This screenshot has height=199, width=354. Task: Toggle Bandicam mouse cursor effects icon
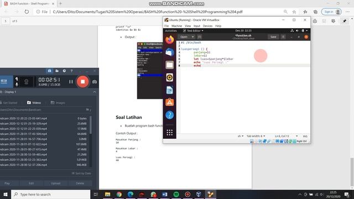tap(17, 79)
